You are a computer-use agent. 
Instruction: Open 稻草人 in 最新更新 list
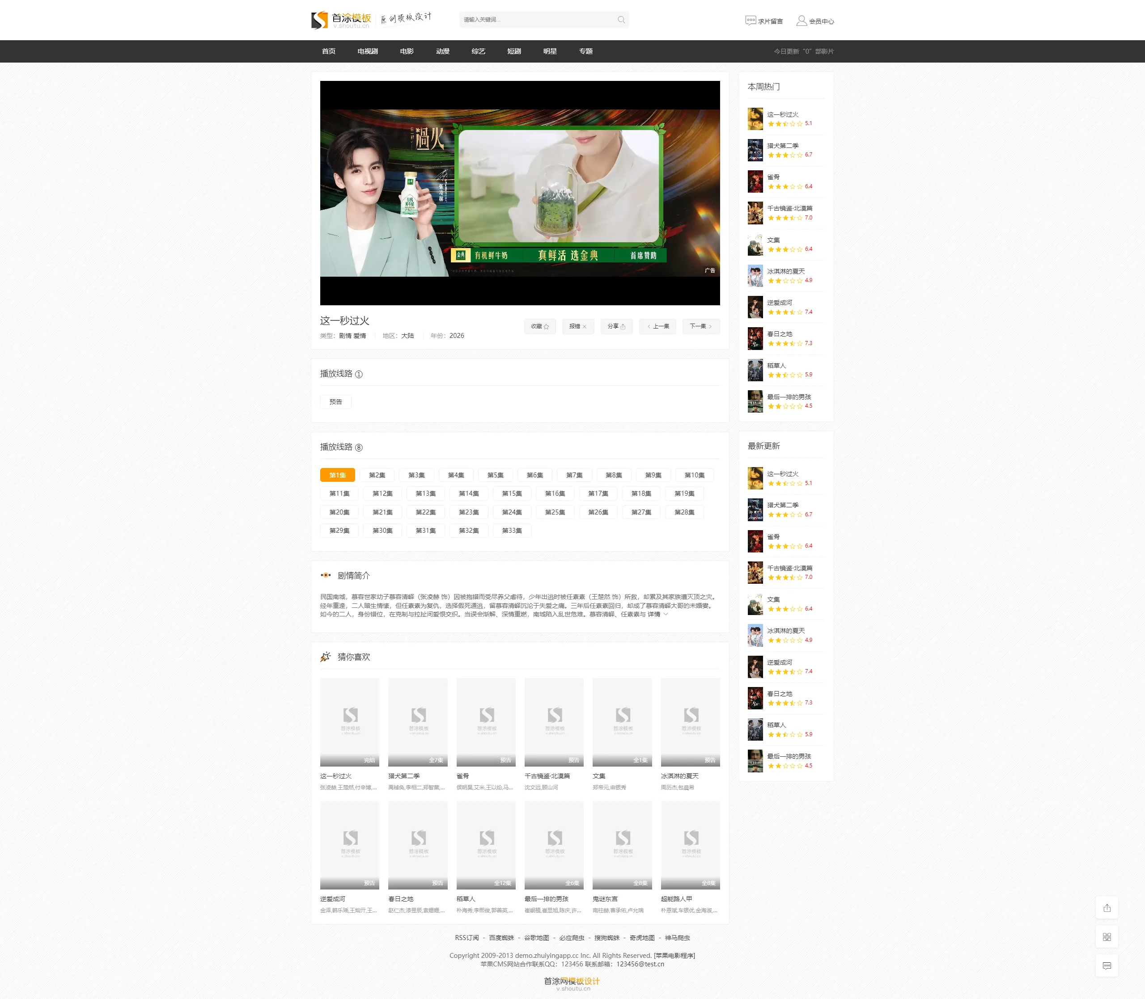(x=776, y=725)
